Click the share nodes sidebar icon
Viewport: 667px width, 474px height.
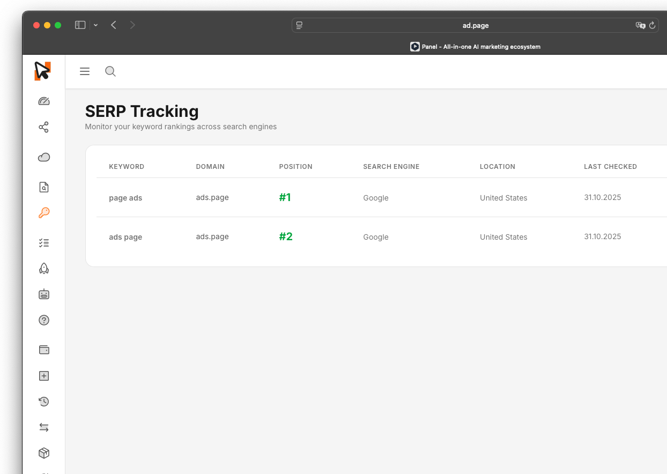point(44,127)
